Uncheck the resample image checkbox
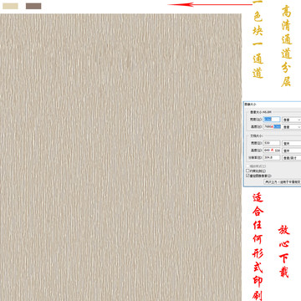 pos(247,176)
